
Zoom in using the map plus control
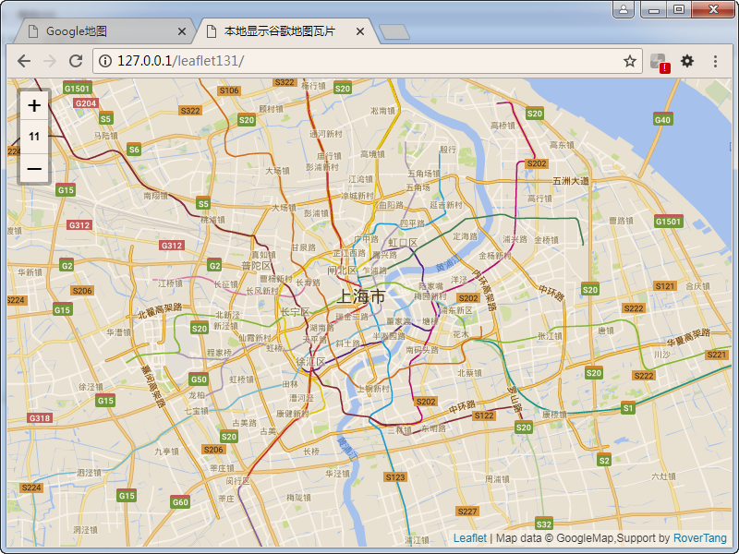(33, 104)
